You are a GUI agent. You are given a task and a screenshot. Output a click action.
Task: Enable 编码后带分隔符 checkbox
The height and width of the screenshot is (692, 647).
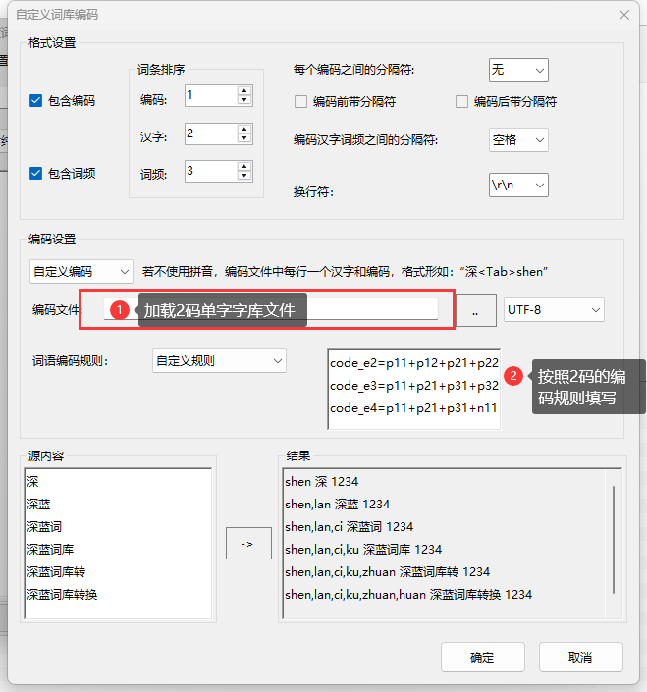462,102
